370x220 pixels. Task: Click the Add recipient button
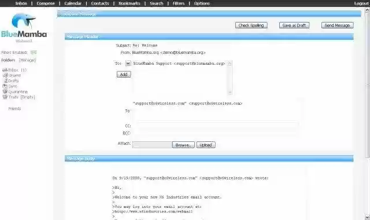pos(124,75)
